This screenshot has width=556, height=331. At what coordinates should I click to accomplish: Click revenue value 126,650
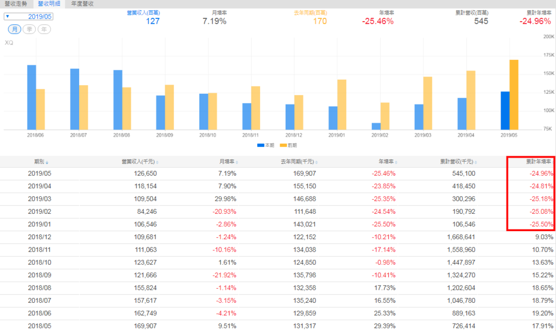[146, 174]
